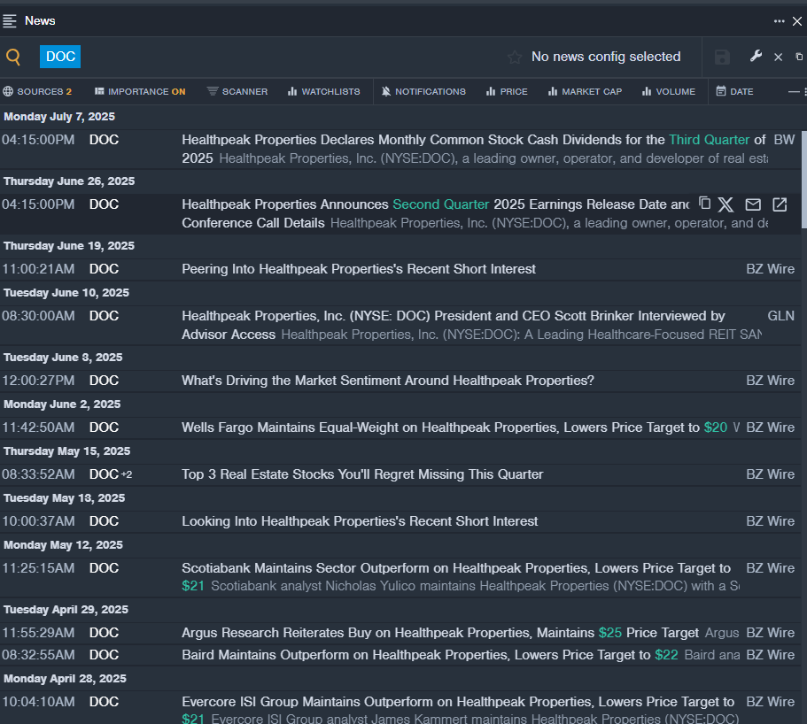Click the news list vertical scrollbar thumb
The height and width of the screenshot is (724, 807).
(804, 179)
